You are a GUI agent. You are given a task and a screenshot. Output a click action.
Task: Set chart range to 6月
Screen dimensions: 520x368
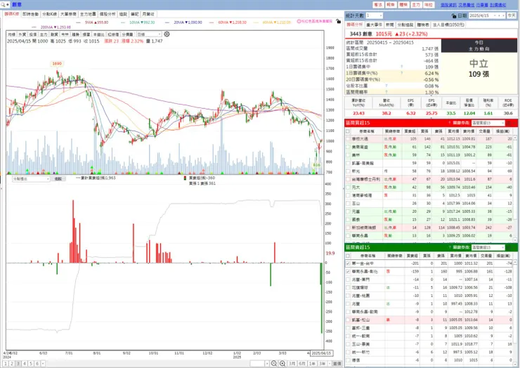301,364
